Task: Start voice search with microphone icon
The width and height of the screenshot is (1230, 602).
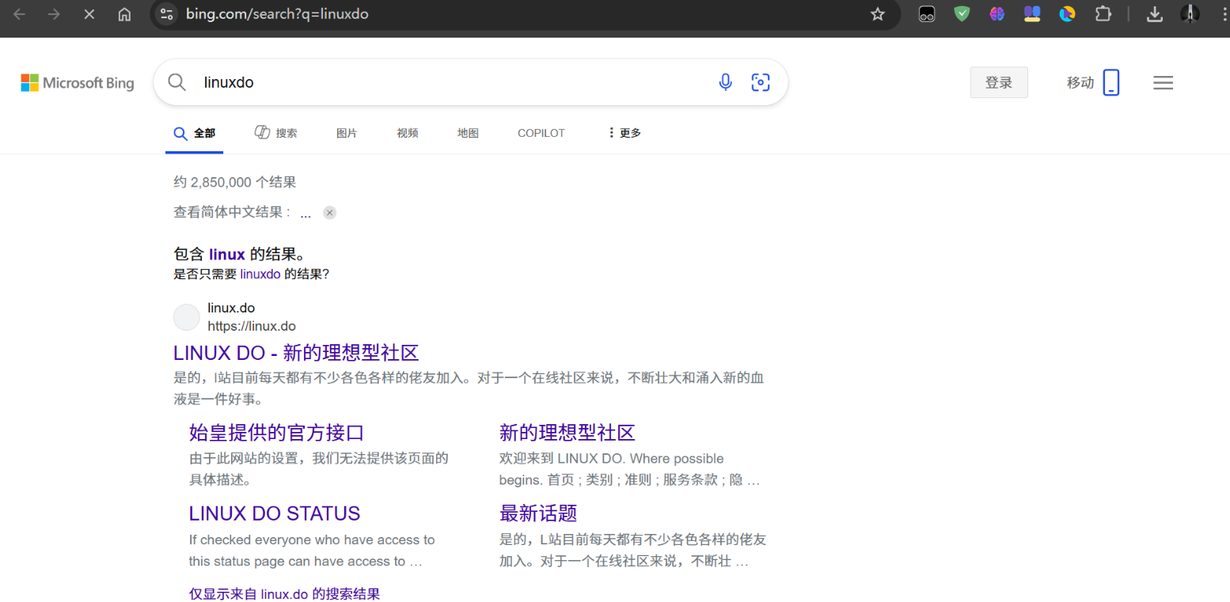Action: click(x=725, y=82)
